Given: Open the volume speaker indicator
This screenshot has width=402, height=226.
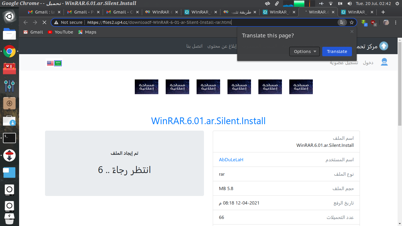Looking at the screenshot, I should click(x=349, y=4).
